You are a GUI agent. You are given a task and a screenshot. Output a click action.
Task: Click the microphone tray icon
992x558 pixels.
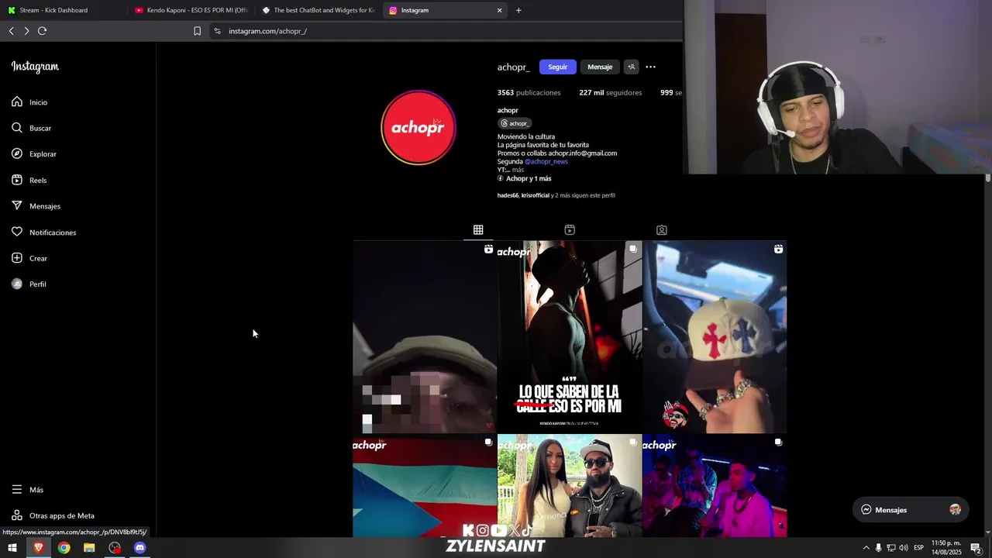pyautogui.click(x=878, y=548)
